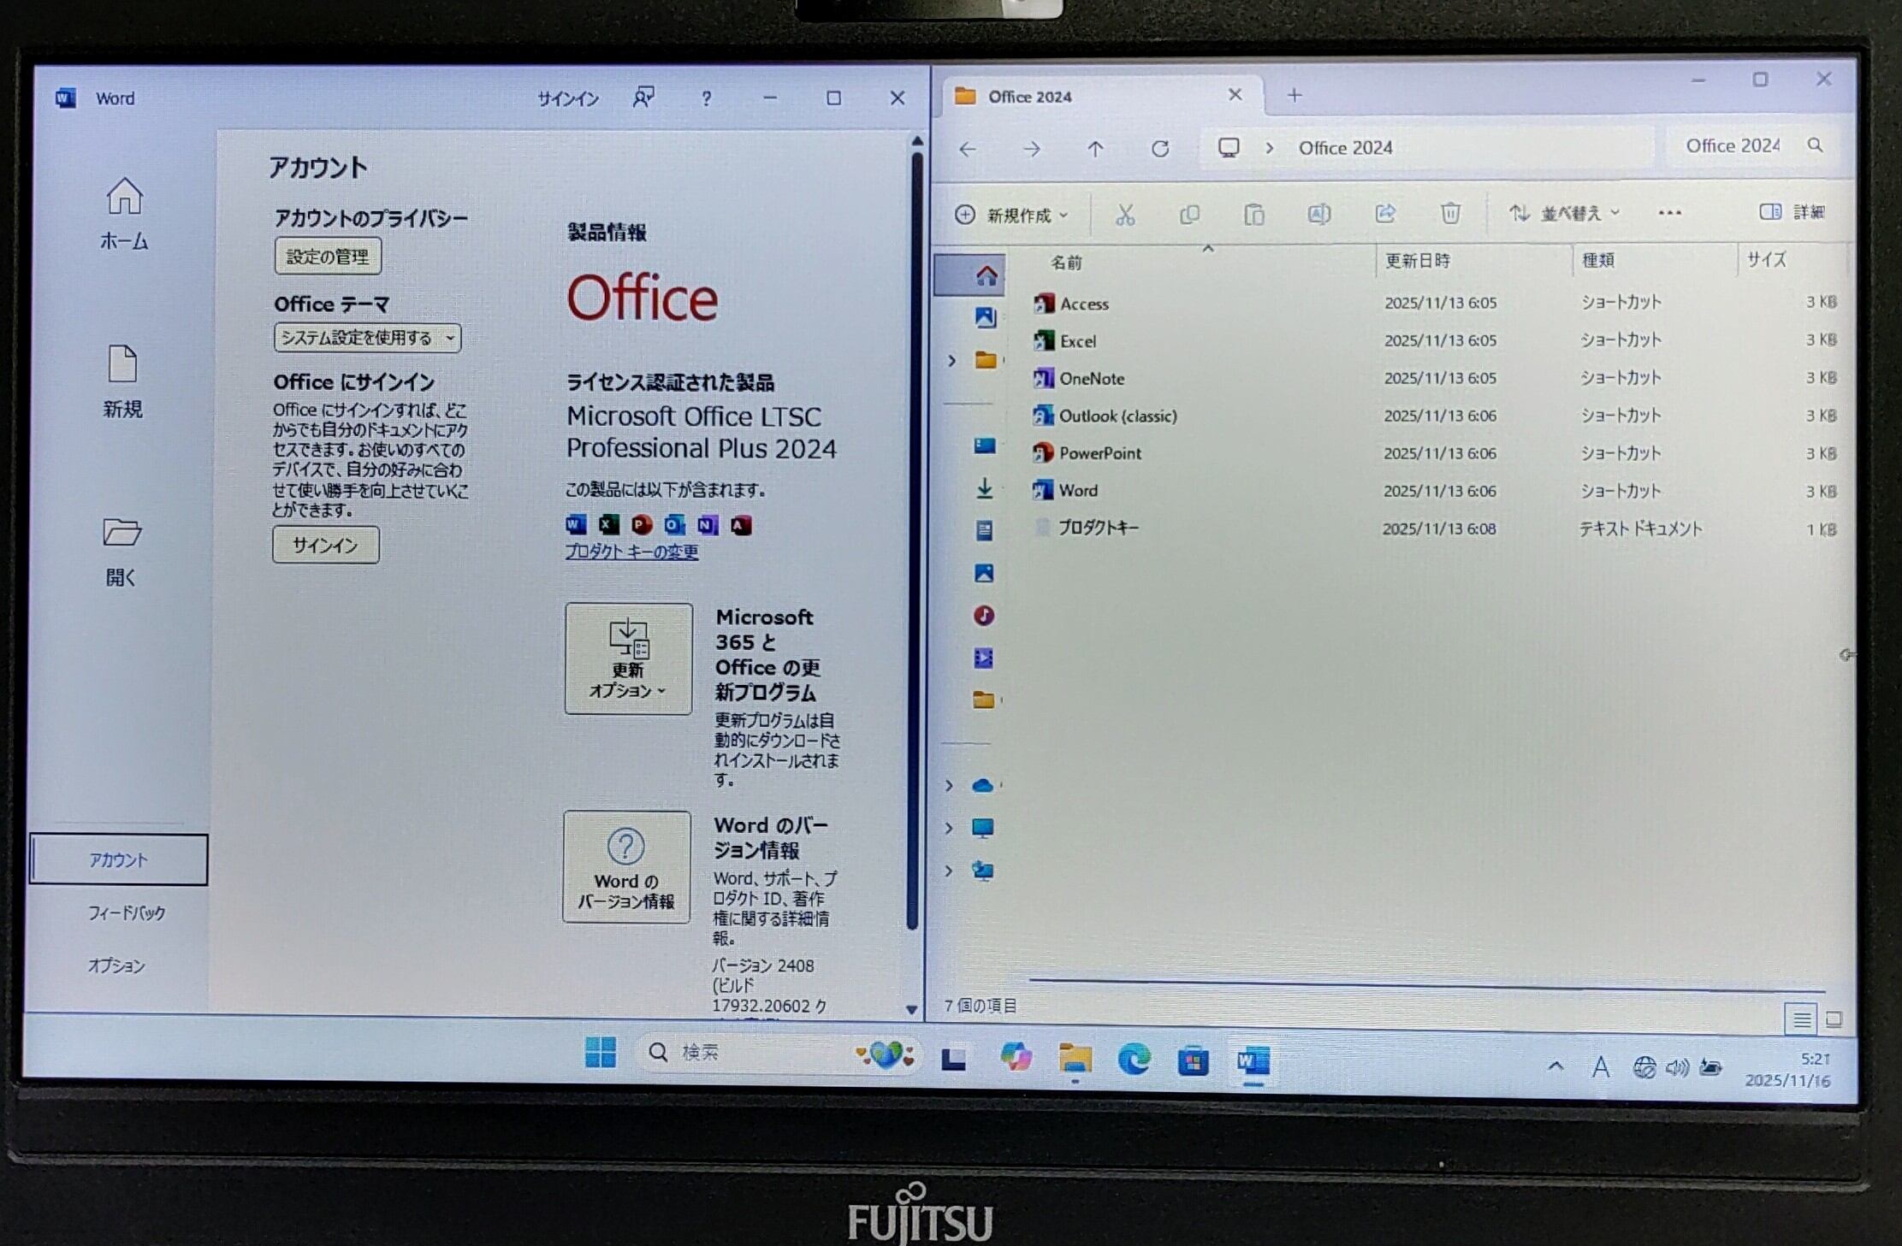Image resolution: width=1902 pixels, height=1246 pixels.
Task: Click the Manage Settings privacy button
Action: coord(328,257)
